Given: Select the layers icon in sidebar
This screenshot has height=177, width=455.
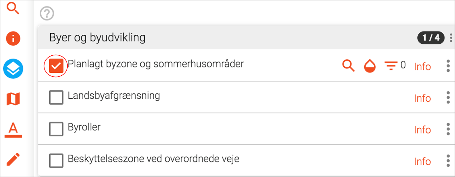Looking at the screenshot, I should tap(13, 68).
